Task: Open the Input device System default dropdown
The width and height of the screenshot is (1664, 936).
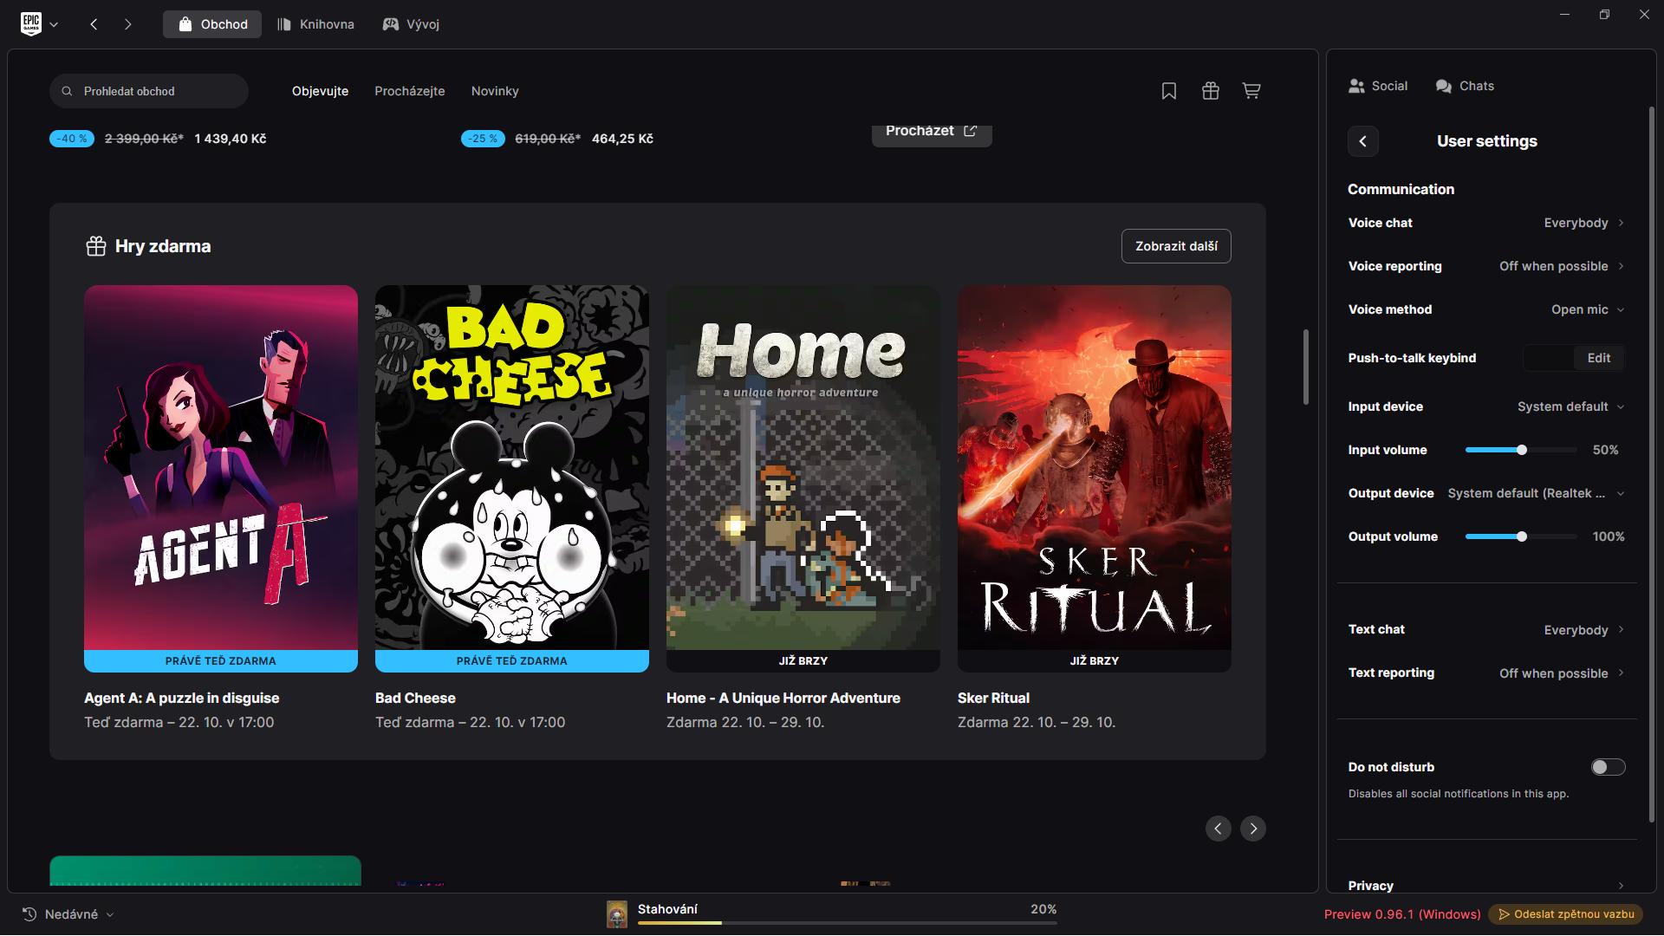Action: click(1570, 406)
